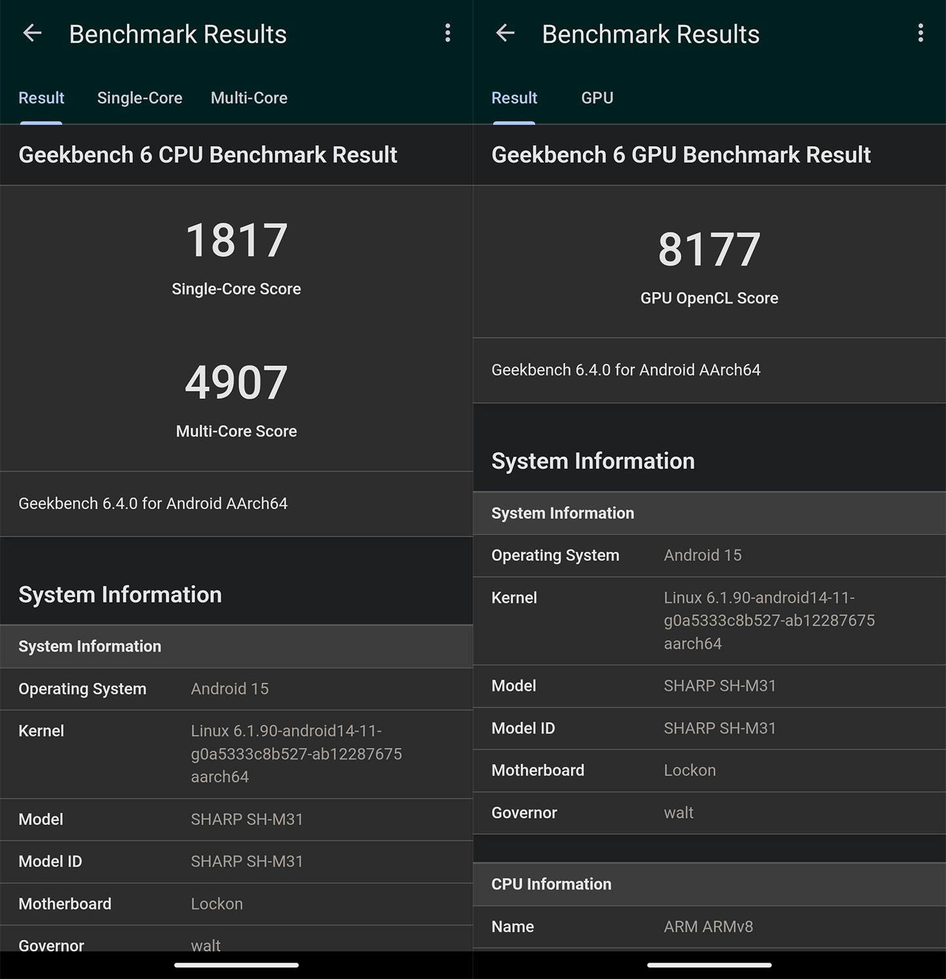
Task: Select the Result tab on the CPU benchmark screen
Action: pyautogui.click(x=41, y=98)
